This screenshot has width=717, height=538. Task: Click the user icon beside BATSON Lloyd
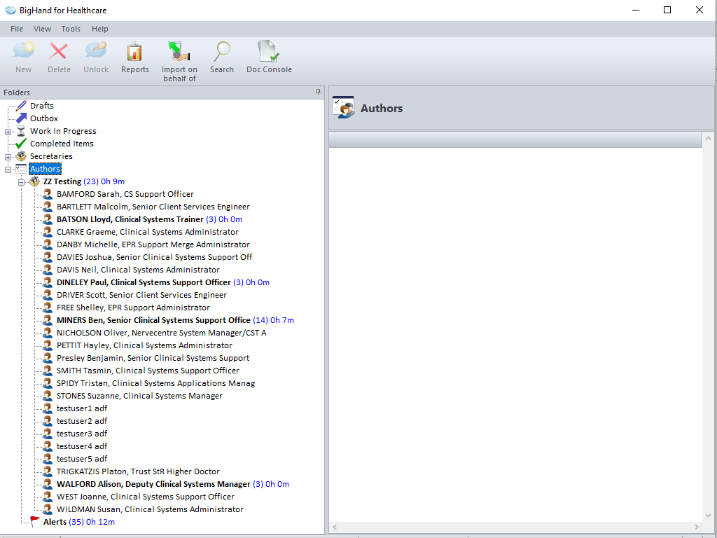tap(48, 219)
